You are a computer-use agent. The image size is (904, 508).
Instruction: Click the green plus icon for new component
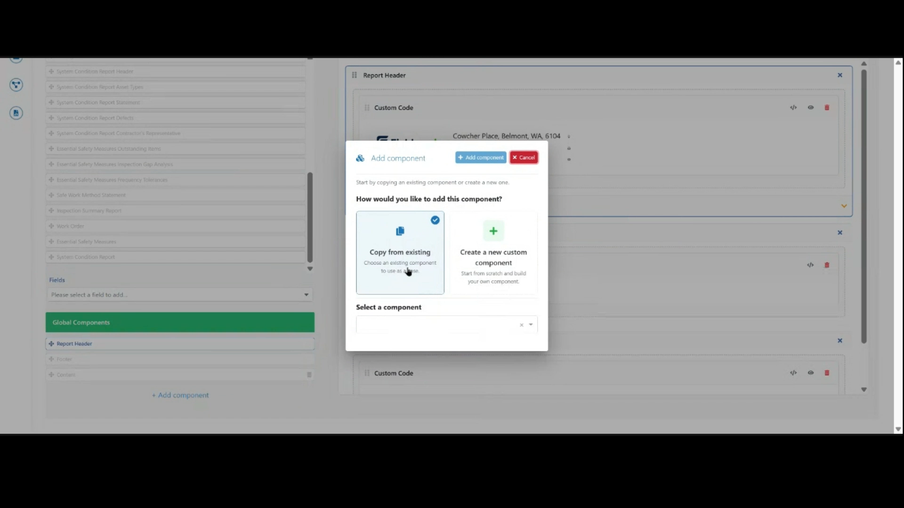pos(493,231)
